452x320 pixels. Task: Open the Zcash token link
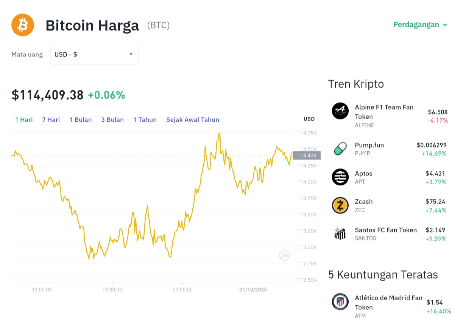[x=363, y=202]
